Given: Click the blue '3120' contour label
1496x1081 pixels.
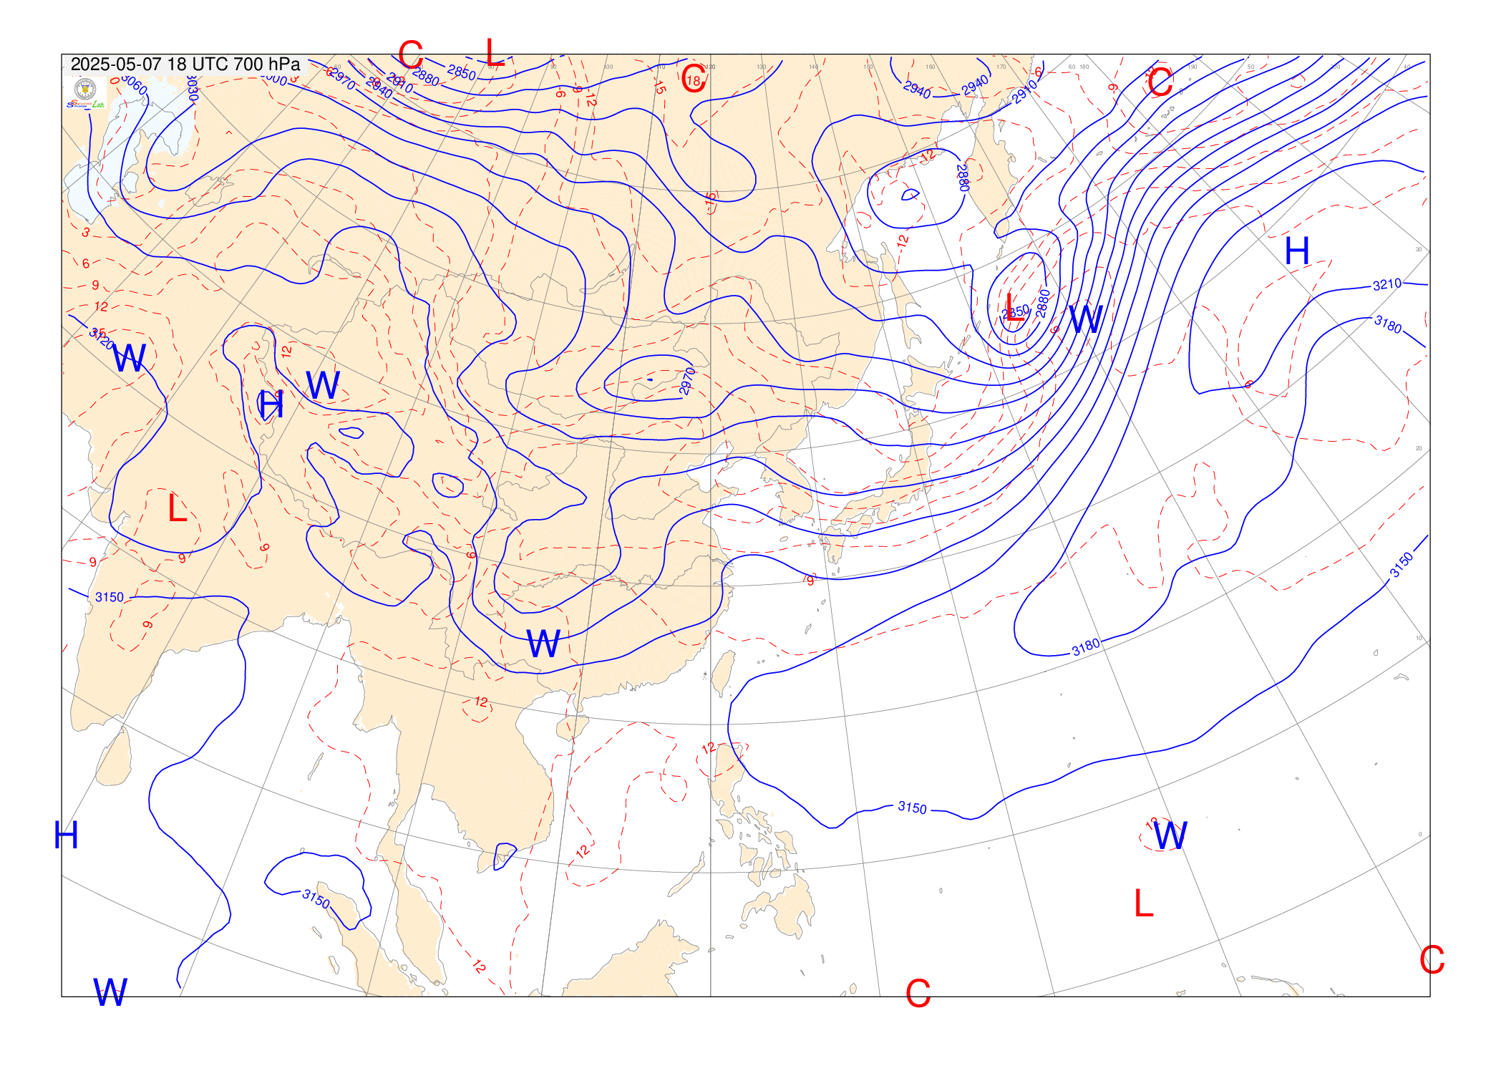Looking at the screenshot, I should click(101, 339).
